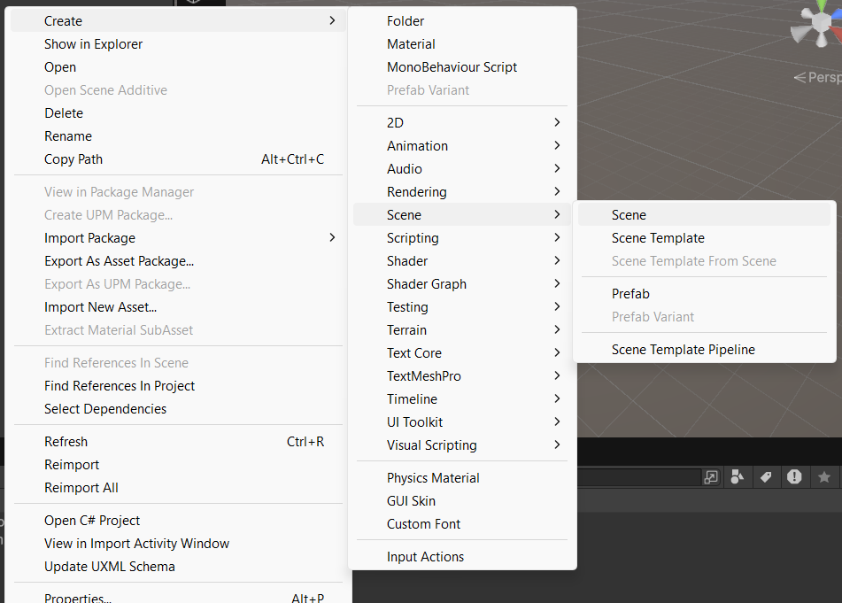Click the Open in Search icon in project toolbar
Screen dimensions: 842x603
(710, 476)
